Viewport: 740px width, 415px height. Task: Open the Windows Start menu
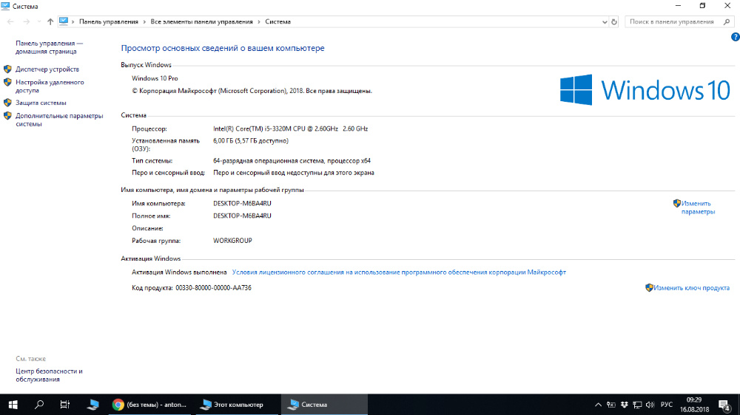[x=13, y=404]
